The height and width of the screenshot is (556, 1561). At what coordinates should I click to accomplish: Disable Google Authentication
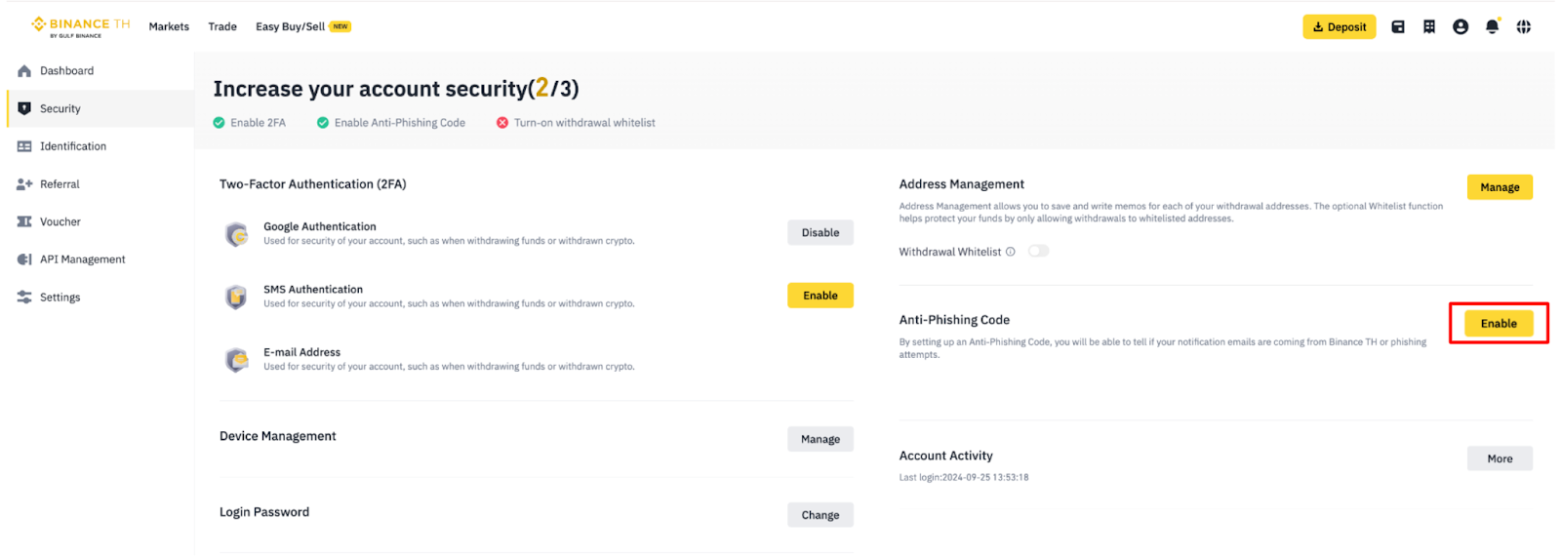[x=820, y=233]
